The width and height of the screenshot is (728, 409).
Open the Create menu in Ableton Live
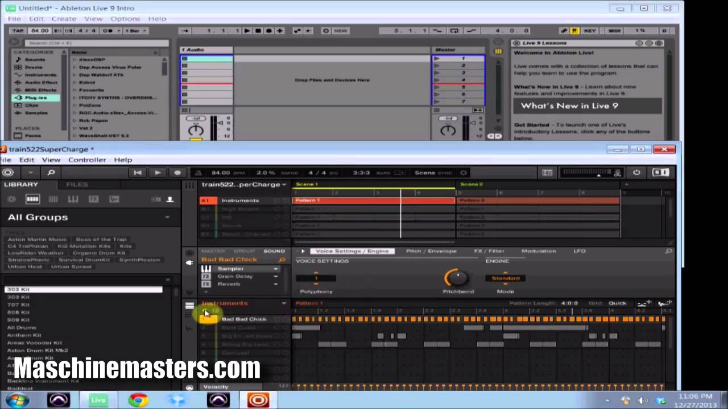(64, 19)
